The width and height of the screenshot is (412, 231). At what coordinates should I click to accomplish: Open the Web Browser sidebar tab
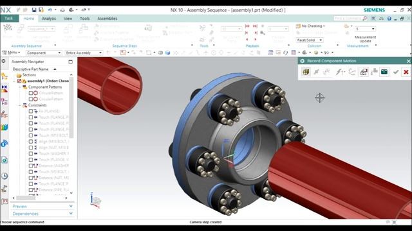(5, 160)
